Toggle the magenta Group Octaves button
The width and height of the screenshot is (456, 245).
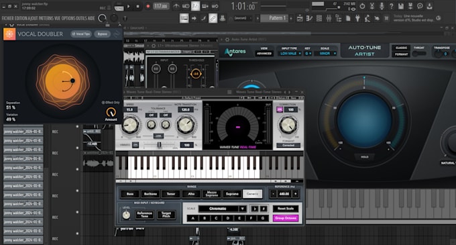pos(286,218)
